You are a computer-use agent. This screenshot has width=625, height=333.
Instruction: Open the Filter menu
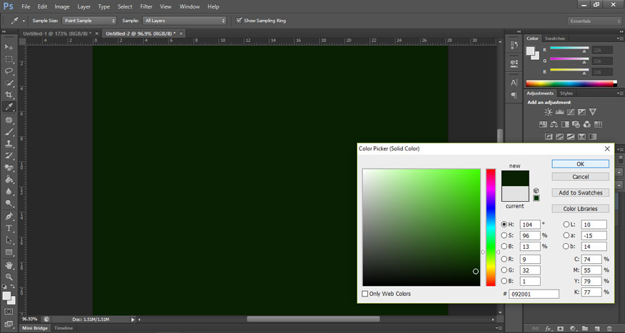(146, 6)
